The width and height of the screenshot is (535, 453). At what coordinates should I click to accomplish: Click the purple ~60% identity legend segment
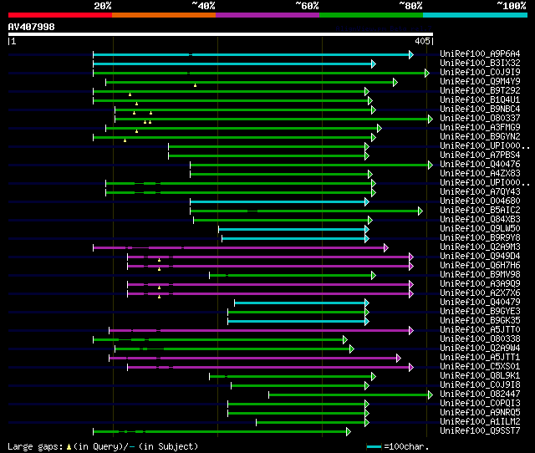coord(267,15)
